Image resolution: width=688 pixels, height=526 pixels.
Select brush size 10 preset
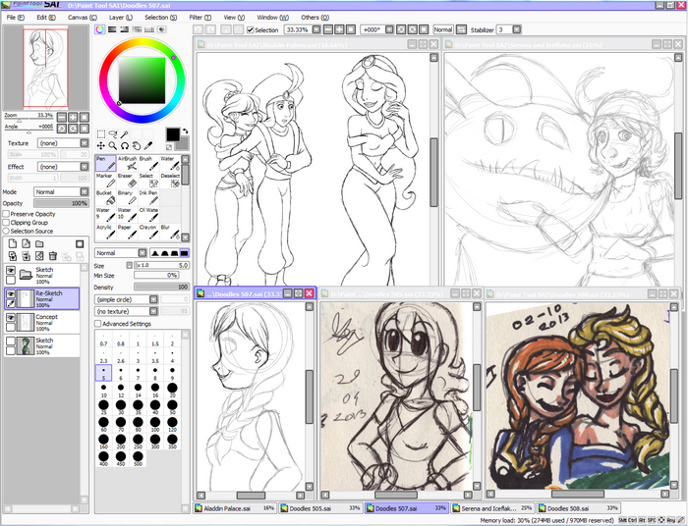click(x=103, y=391)
